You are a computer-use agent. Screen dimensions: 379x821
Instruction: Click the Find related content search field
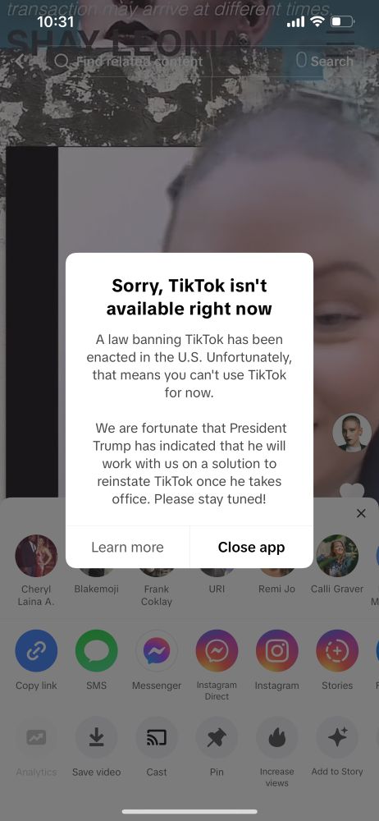pos(173,62)
